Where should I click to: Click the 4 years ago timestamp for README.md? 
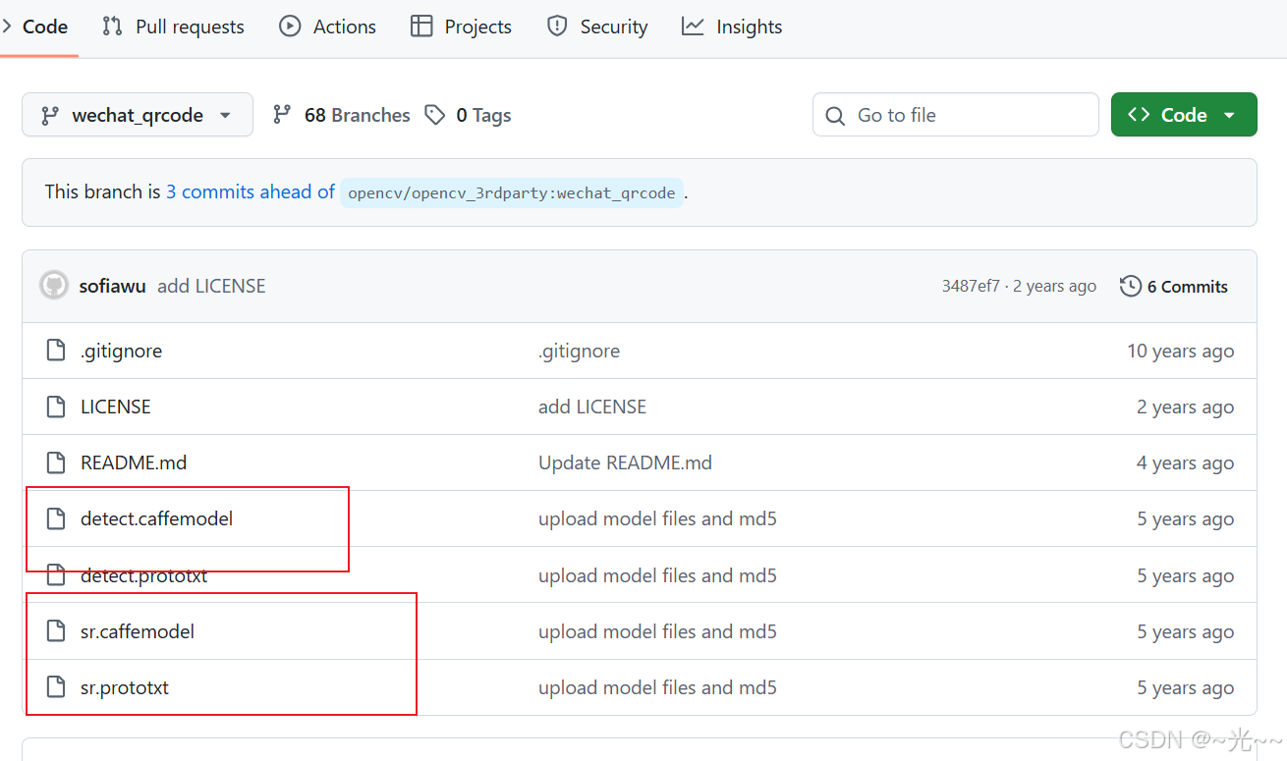point(1186,462)
